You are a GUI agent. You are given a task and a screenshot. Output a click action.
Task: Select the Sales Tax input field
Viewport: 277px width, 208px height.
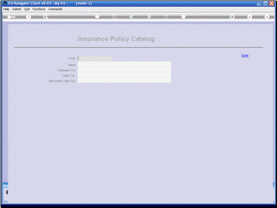tap(124, 75)
